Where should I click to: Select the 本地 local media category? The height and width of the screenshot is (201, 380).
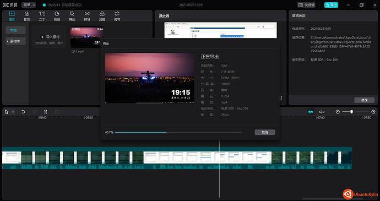point(15,30)
